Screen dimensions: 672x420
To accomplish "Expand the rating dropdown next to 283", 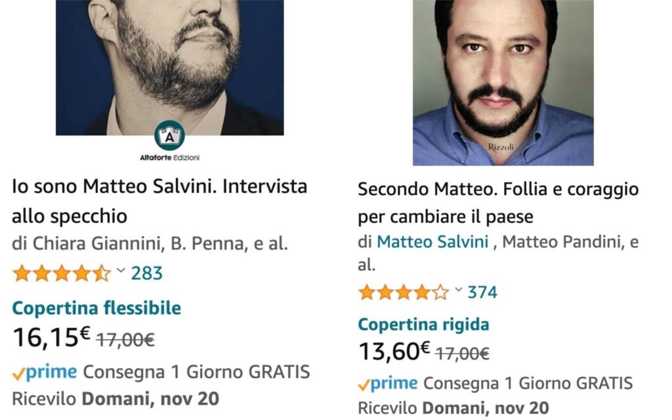I will pyautogui.click(x=121, y=272).
